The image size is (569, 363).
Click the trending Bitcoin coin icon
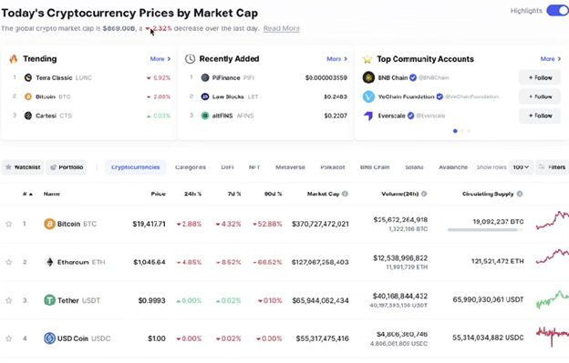(28, 96)
